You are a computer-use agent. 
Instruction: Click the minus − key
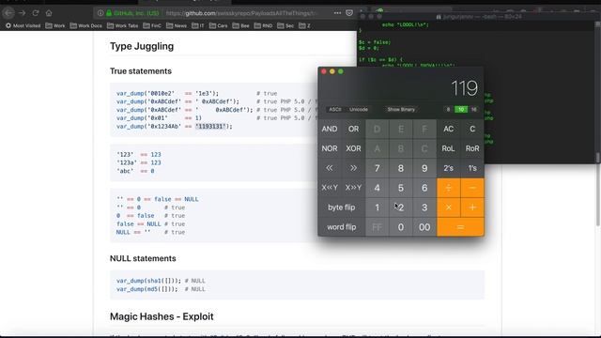click(472, 188)
